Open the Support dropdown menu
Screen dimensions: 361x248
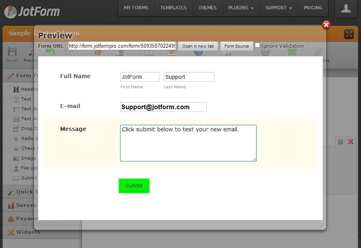279,8
